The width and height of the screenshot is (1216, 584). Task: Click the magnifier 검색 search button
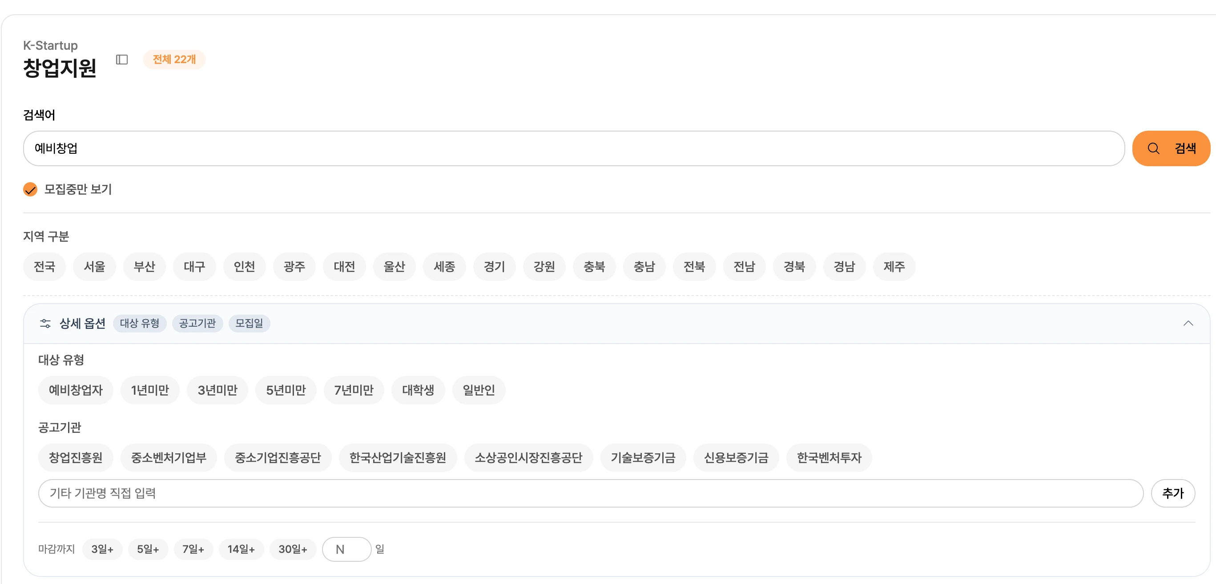pos(1171,148)
